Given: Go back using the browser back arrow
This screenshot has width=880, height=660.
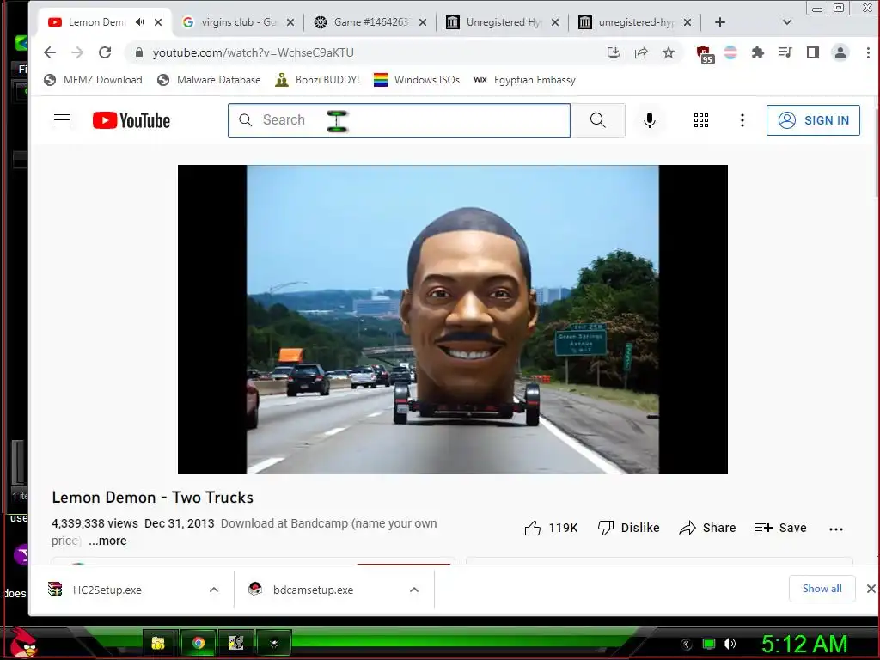Looking at the screenshot, I should point(50,52).
